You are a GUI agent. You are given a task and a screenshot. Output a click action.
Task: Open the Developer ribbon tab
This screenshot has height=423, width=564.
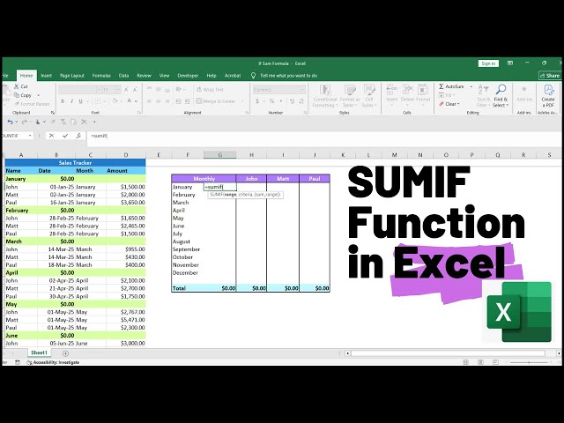click(188, 76)
